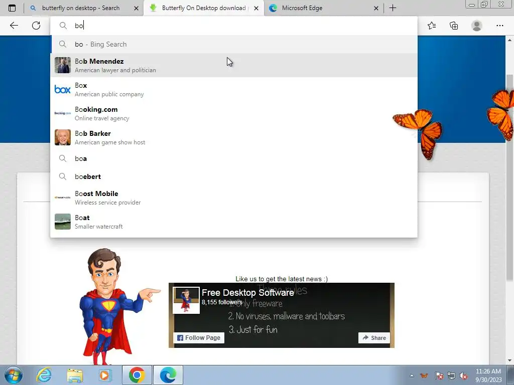Open Collections icon in toolbar

(x=454, y=26)
